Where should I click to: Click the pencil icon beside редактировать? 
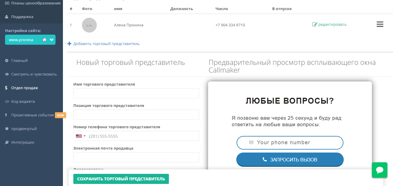coord(315,25)
